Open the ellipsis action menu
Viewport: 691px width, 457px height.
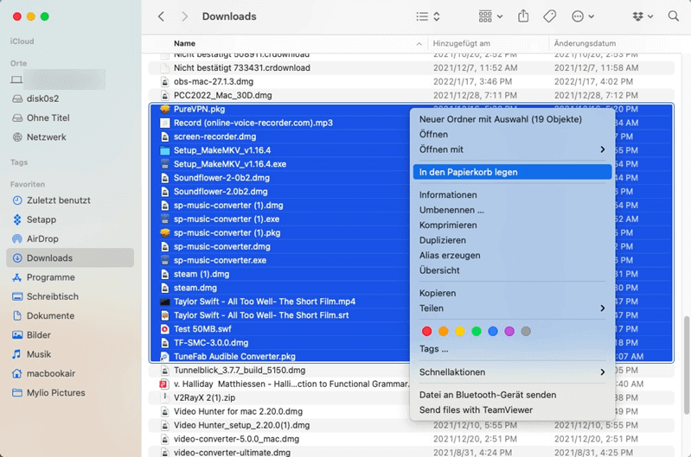pos(582,16)
